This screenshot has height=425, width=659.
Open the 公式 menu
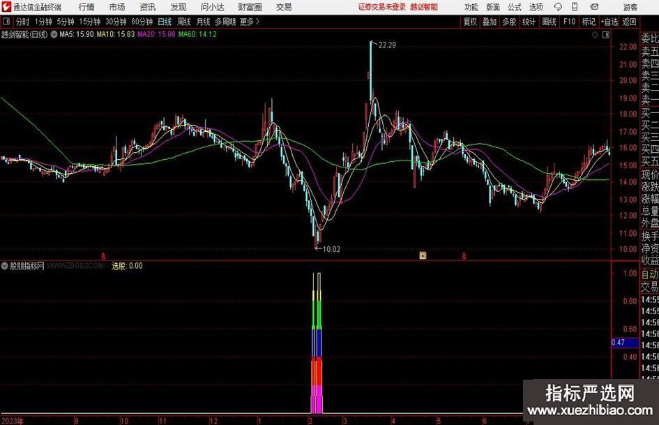click(515, 7)
